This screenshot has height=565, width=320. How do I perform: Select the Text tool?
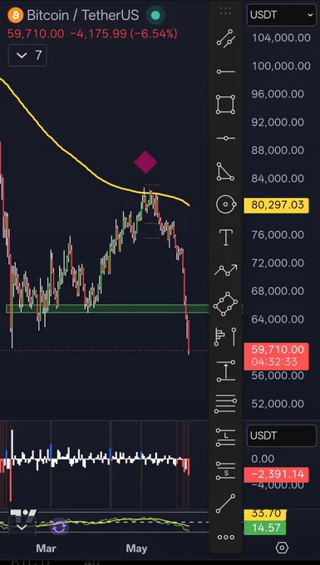click(x=225, y=238)
